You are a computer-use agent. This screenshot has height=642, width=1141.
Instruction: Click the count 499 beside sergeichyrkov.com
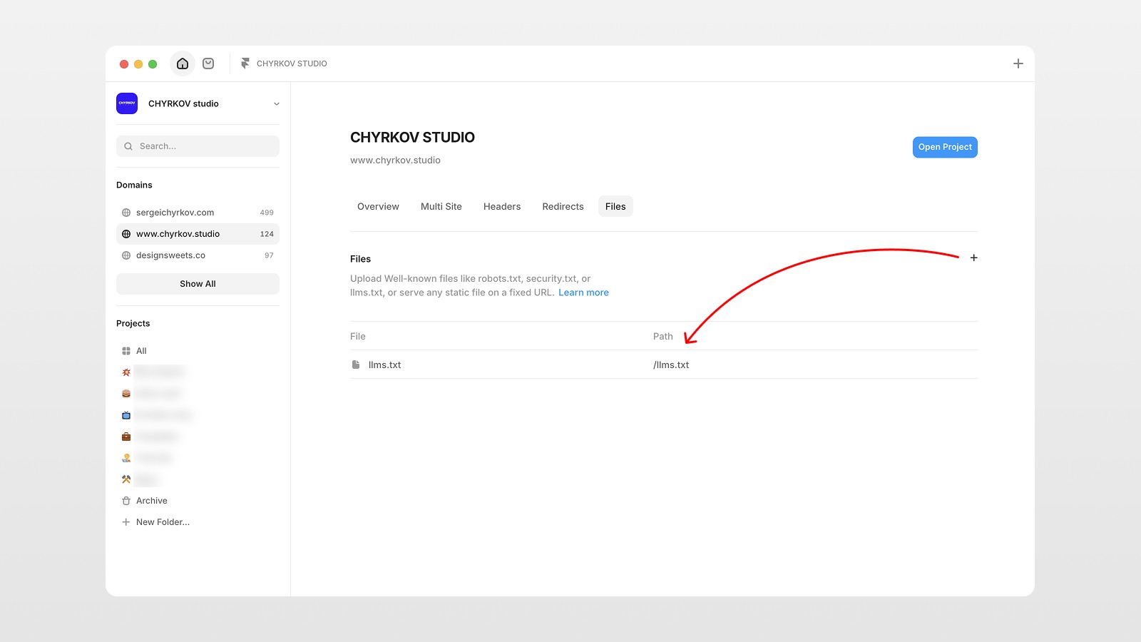click(x=267, y=213)
